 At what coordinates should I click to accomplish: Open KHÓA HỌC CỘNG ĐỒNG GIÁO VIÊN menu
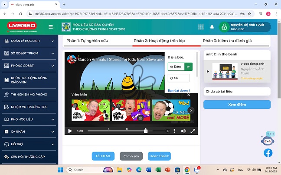pyautogui.click(x=29, y=80)
